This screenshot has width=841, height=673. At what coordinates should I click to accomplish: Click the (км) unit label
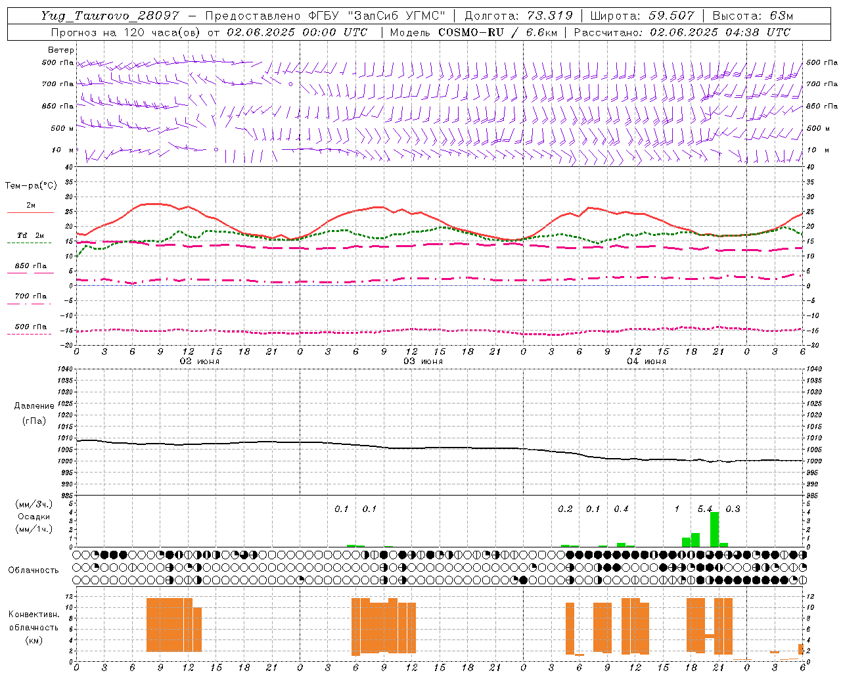[34, 640]
